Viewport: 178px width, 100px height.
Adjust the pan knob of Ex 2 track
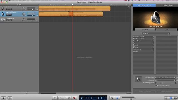(24, 9)
